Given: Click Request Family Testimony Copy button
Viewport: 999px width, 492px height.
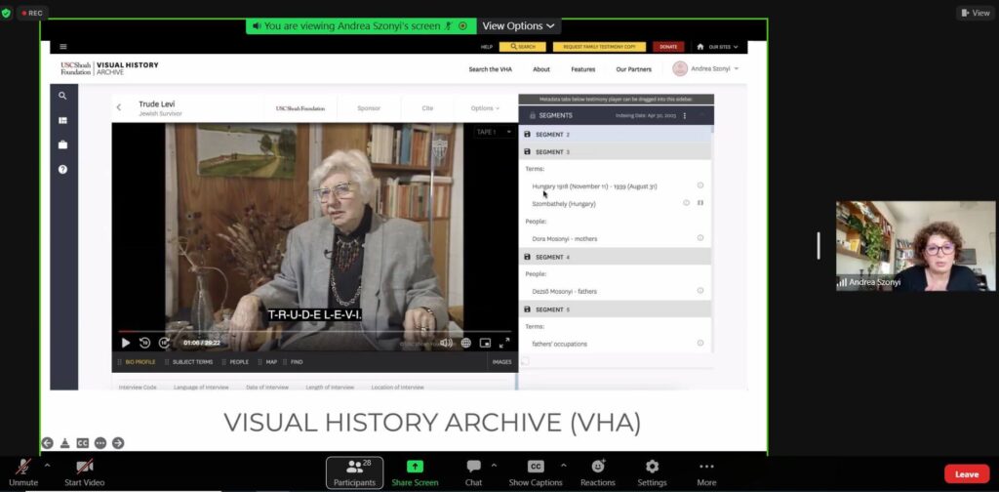Looking at the screenshot, I should point(599,47).
